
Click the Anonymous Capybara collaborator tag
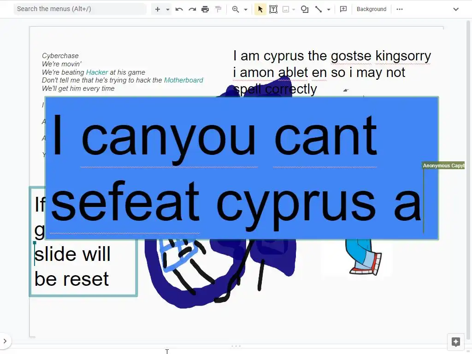coord(443,165)
